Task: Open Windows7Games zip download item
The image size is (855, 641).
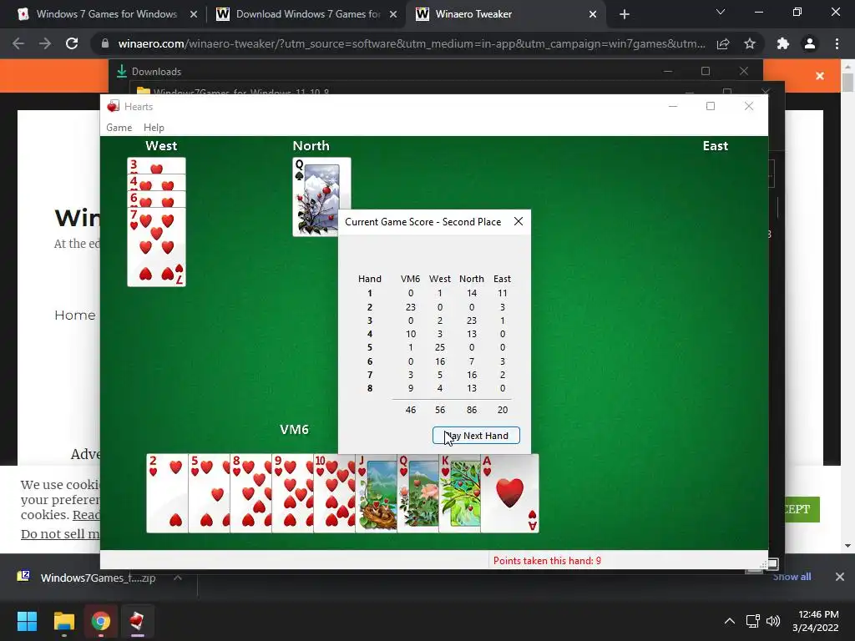Action: coord(87,578)
